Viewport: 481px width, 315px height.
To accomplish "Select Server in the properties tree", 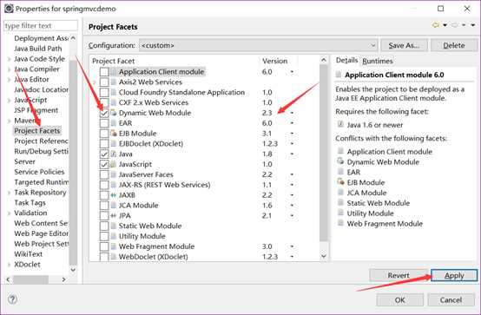I will point(24,161).
